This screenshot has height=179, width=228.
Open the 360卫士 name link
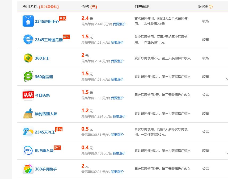click(42, 58)
